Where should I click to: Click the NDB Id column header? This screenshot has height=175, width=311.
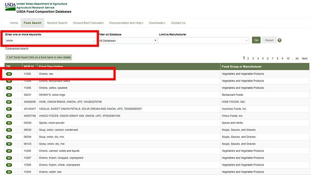click(29, 67)
